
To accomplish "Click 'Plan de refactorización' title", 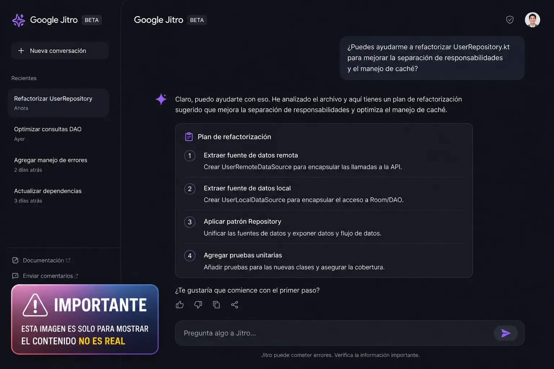I will pyautogui.click(x=234, y=137).
